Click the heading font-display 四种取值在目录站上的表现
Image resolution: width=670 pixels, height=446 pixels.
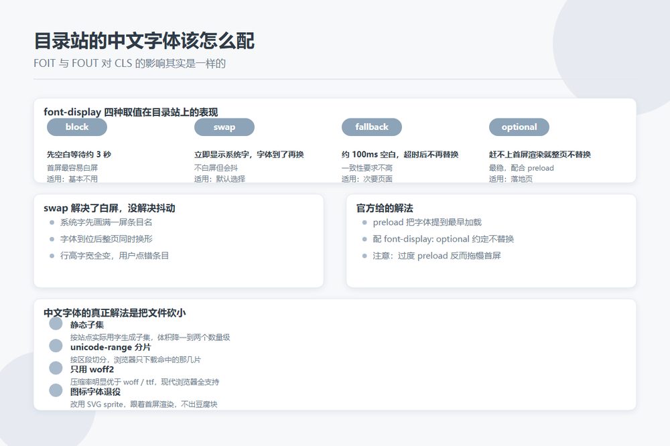coord(131,112)
